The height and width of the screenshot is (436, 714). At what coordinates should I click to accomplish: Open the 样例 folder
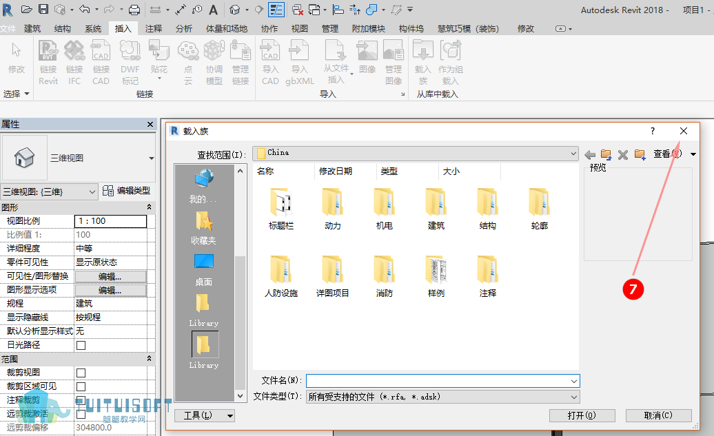436,276
